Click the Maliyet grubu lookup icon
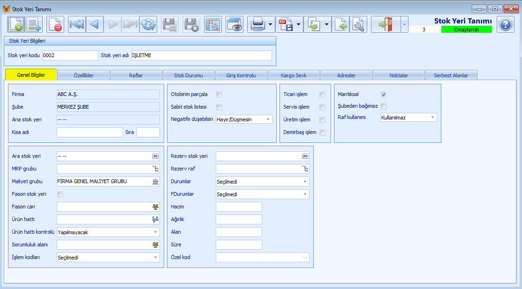522x289 pixels. pos(155,182)
